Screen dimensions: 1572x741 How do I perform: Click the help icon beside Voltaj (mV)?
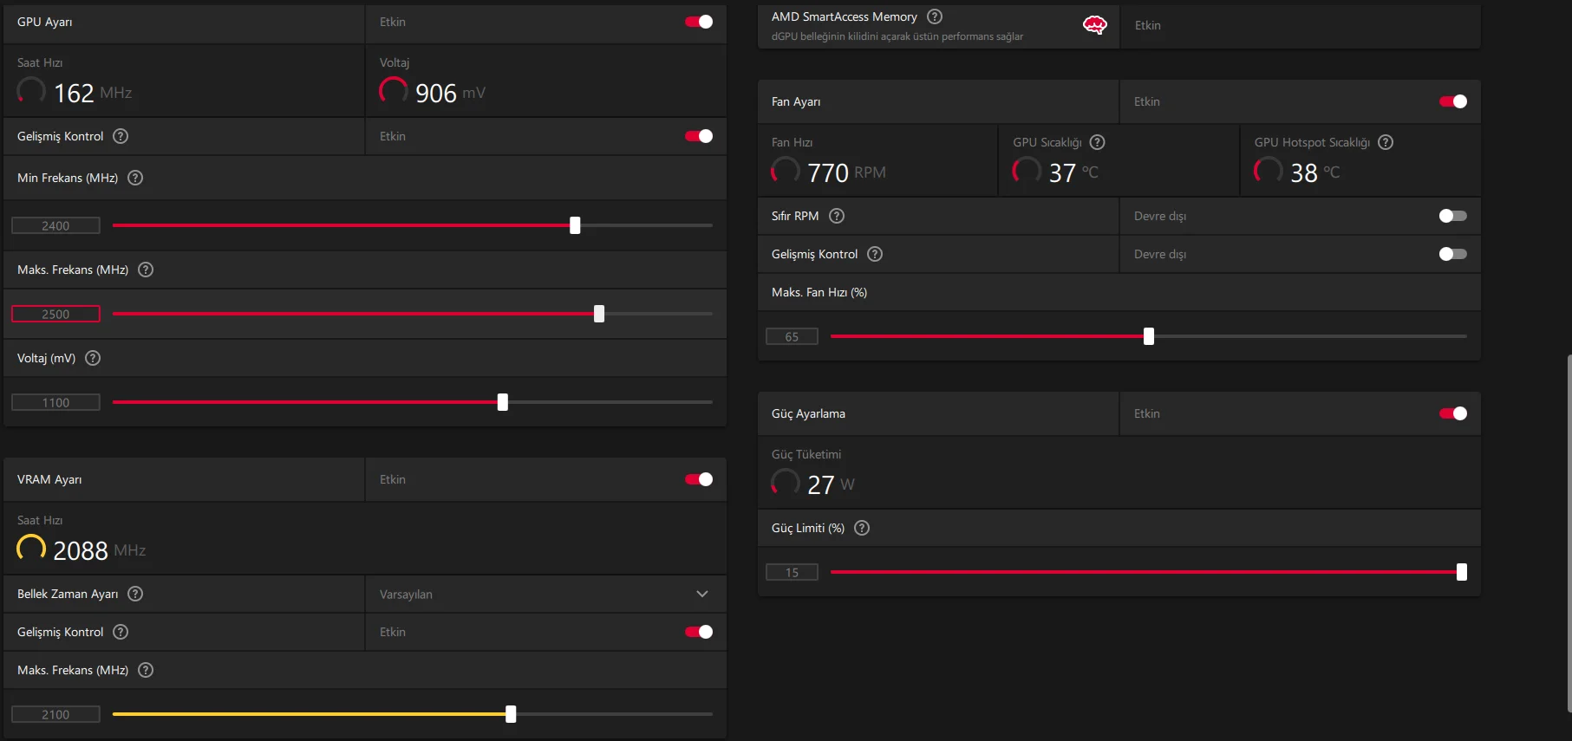click(93, 358)
